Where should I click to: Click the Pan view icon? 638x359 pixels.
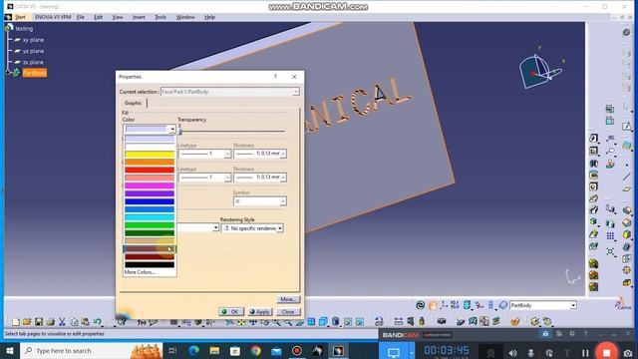(x=253, y=322)
